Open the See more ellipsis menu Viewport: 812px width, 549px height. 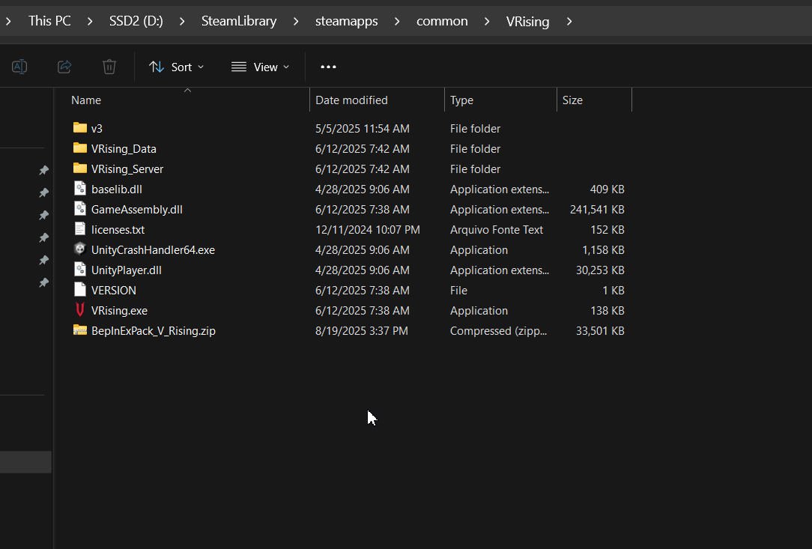328,67
